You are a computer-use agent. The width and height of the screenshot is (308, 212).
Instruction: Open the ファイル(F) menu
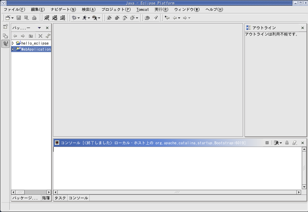(14, 9)
